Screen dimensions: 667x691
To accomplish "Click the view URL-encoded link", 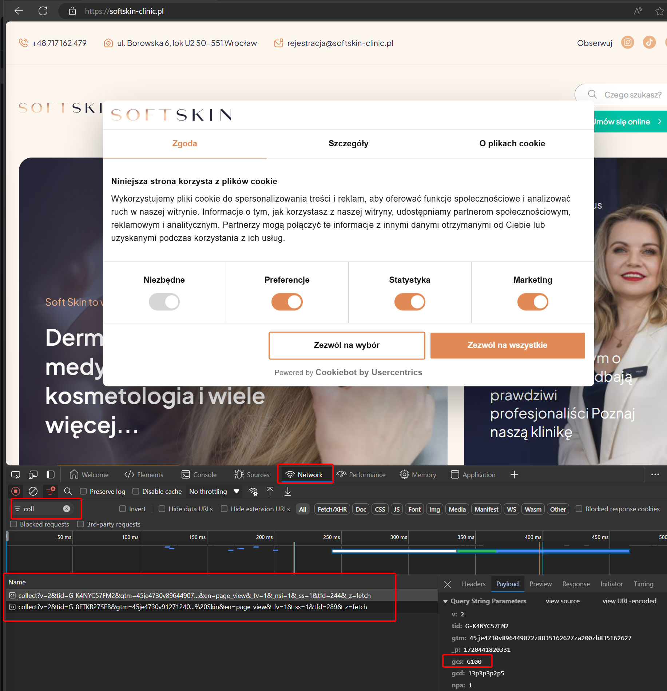I will tap(629, 601).
